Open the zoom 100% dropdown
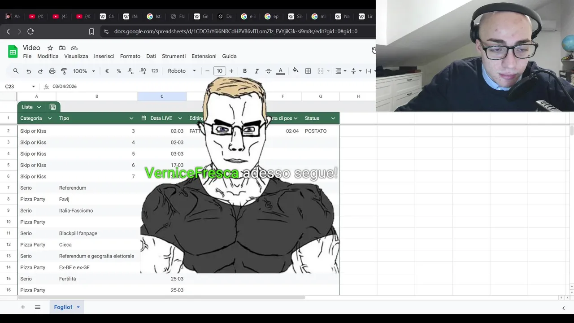The image size is (574, 323). (x=84, y=71)
